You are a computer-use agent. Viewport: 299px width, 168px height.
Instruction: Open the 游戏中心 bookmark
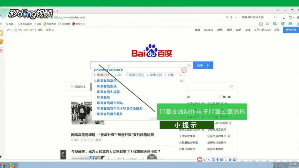78,24
